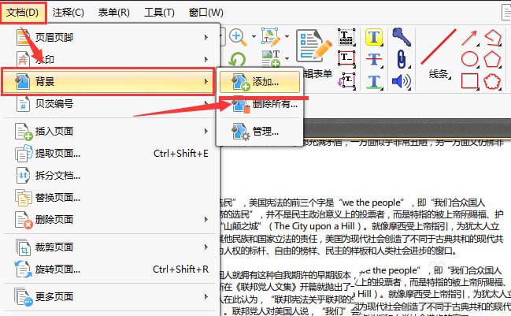The image size is (511, 316).
Task: Select the underline text tool icon
Action: (374, 81)
